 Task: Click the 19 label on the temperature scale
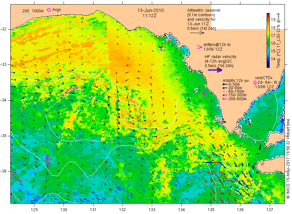pyautogui.click(x=273, y=20)
